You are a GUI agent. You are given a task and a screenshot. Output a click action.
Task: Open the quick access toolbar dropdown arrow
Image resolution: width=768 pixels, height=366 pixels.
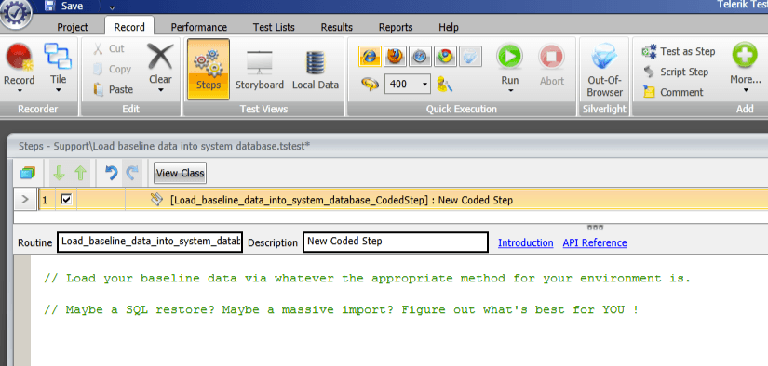pos(112,7)
